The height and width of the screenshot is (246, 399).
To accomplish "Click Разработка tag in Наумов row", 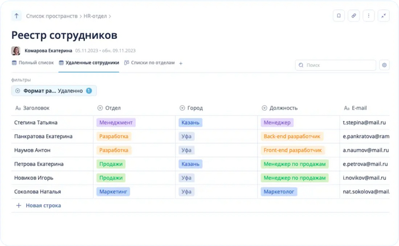I will coord(114,150).
